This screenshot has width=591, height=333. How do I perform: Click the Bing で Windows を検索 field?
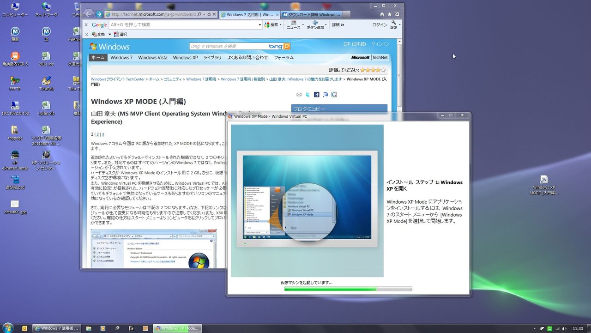click(x=229, y=46)
